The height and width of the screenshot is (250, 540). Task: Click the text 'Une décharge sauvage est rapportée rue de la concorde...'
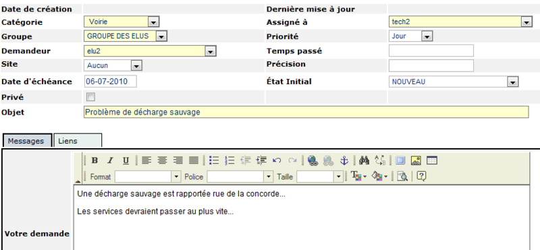click(181, 194)
